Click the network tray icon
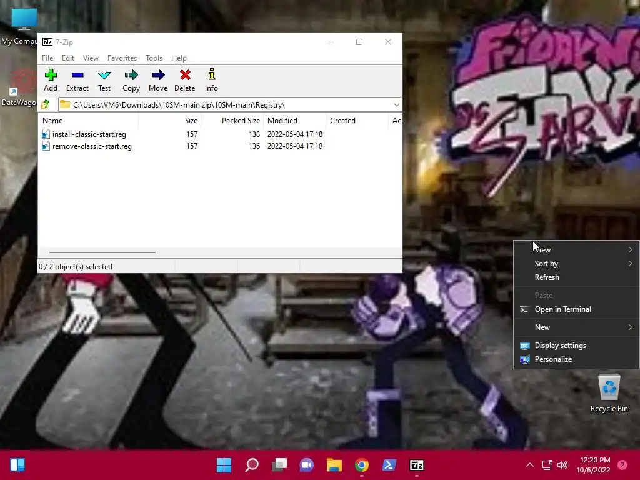Screen dimensions: 640x480 (x=547, y=465)
